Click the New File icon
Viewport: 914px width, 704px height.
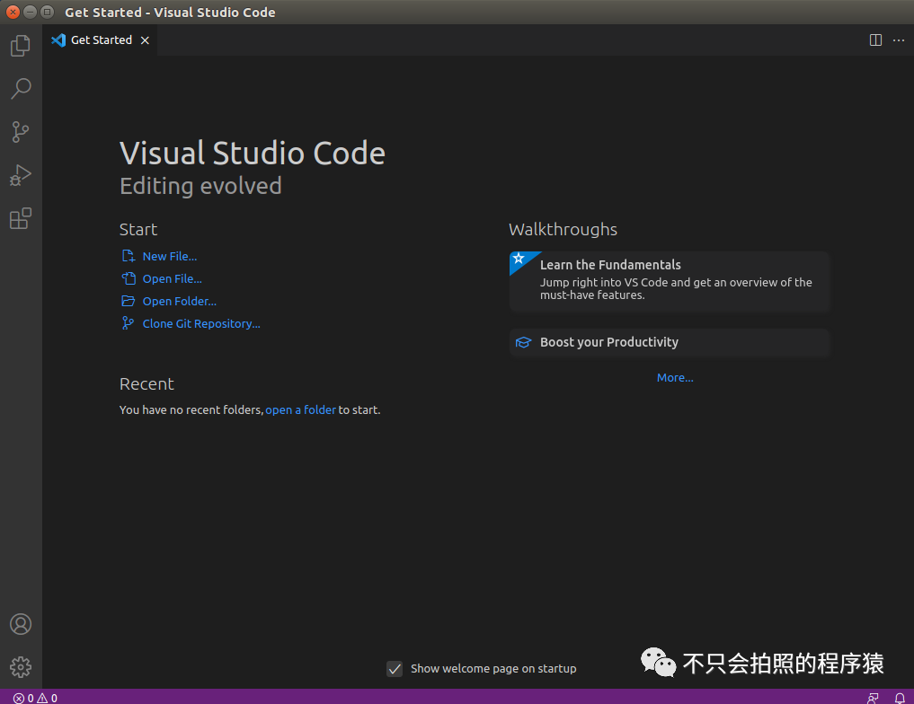[129, 256]
